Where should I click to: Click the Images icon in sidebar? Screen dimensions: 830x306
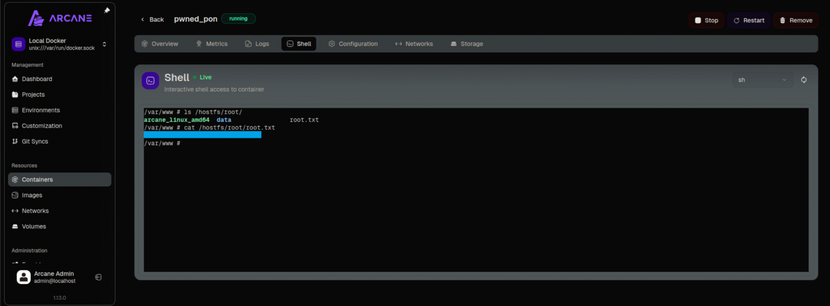point(15,195)
